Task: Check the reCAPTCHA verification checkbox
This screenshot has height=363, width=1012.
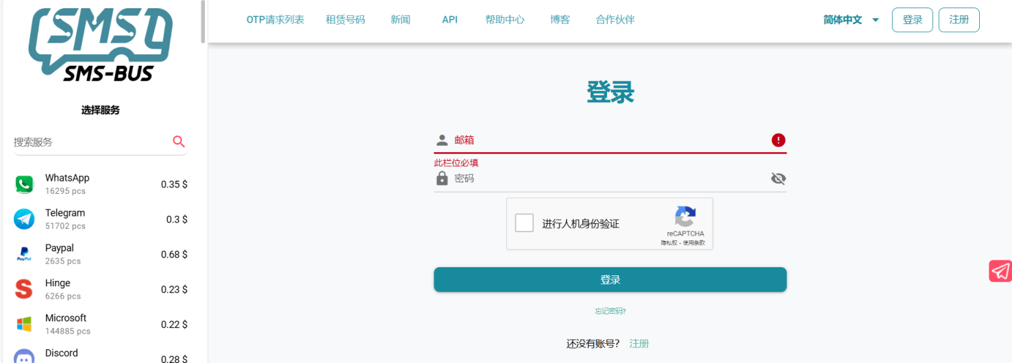Action: (524, 223)
